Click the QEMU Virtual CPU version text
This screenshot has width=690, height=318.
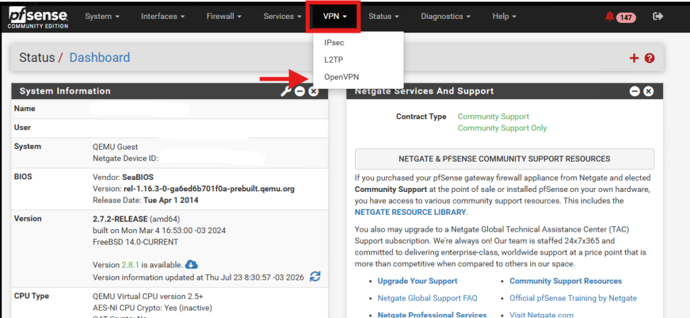point(148,296)
